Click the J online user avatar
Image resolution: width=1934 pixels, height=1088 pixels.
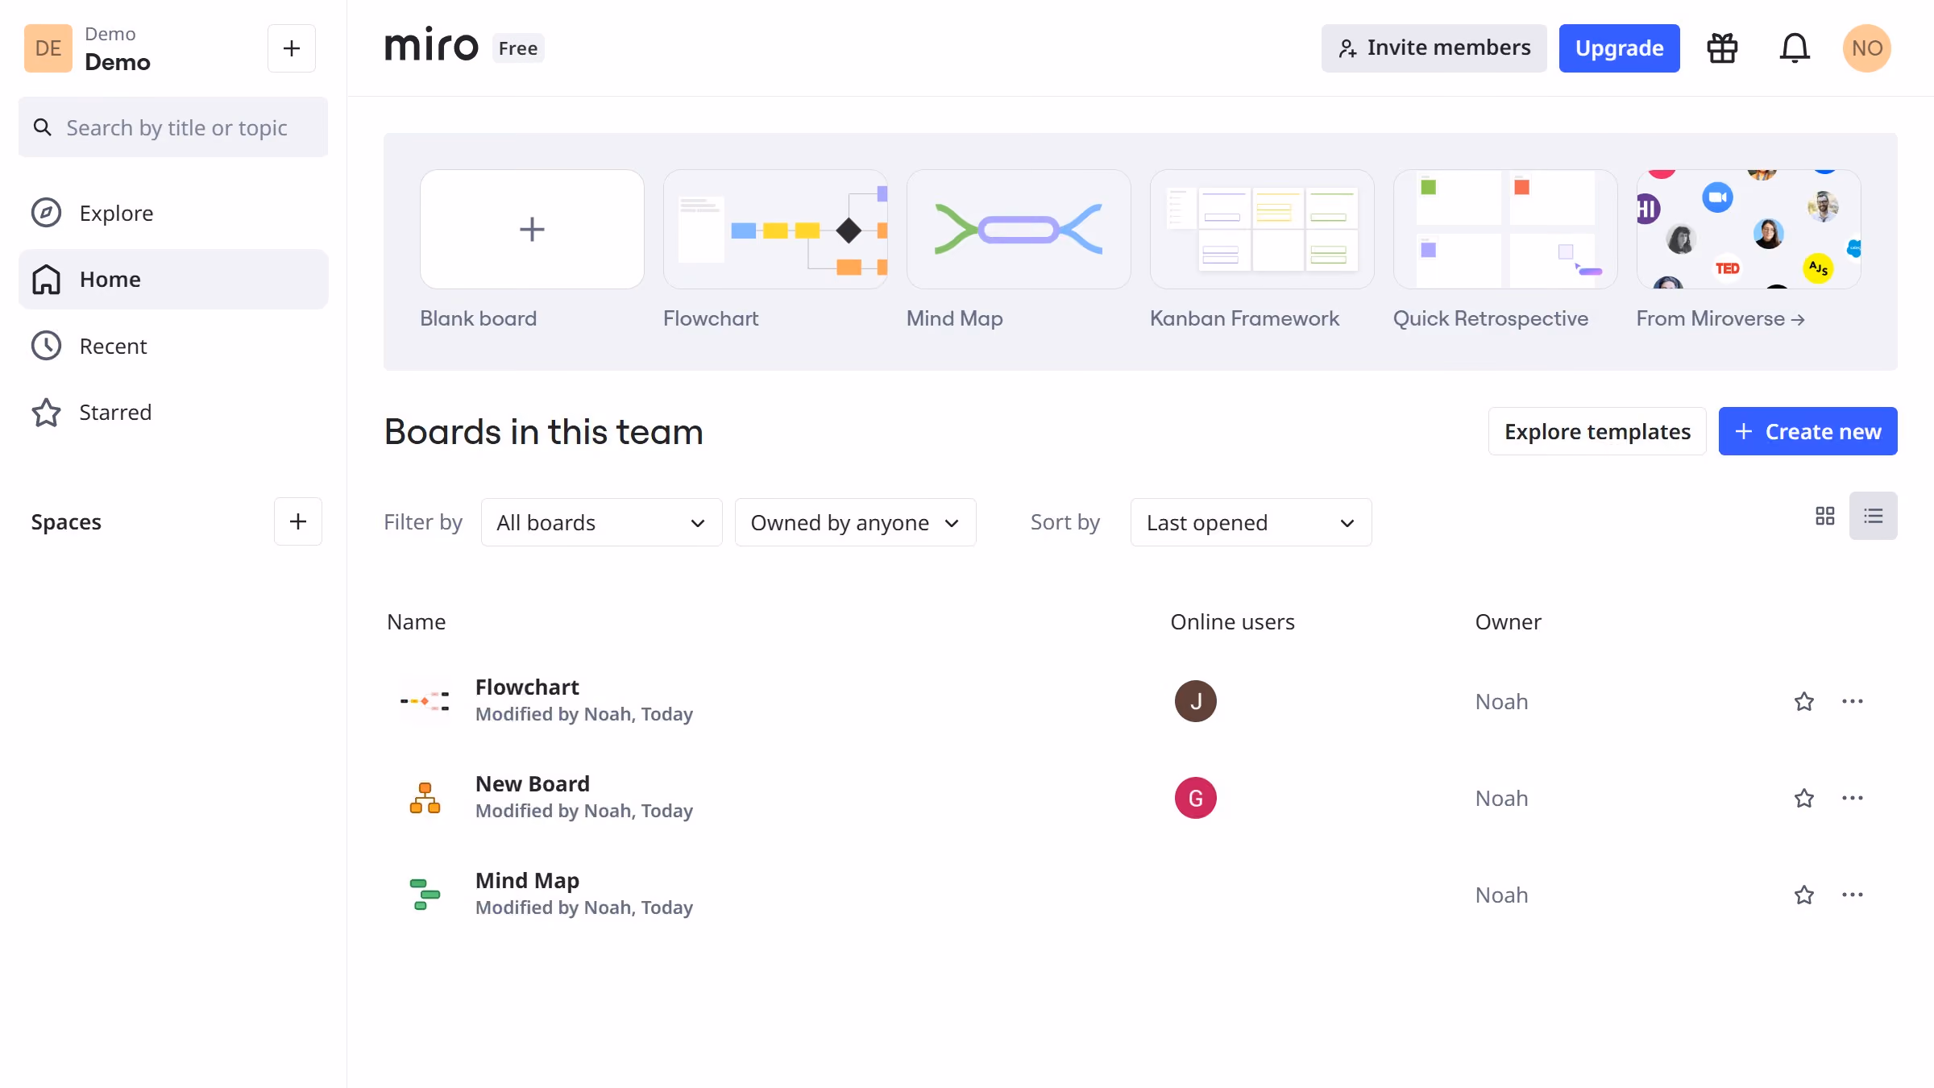[1195, 701]
